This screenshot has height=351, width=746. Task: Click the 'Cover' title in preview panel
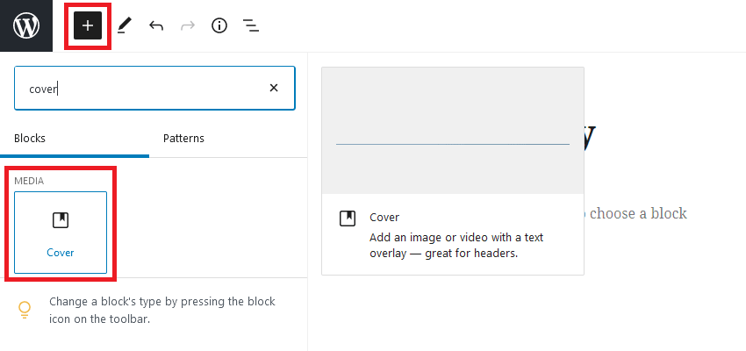tap(384, 218)
